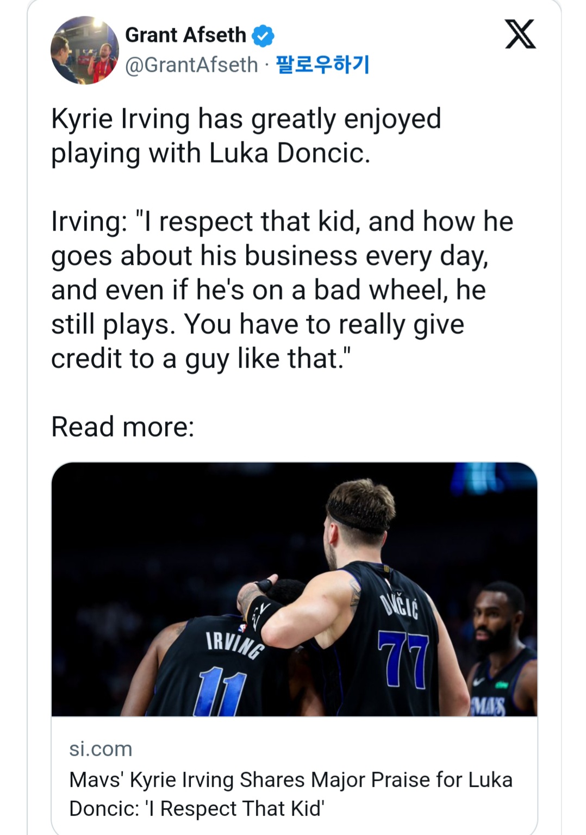
Task: Click the 'credit to a guy like that' line
Action: click(201, 359)
